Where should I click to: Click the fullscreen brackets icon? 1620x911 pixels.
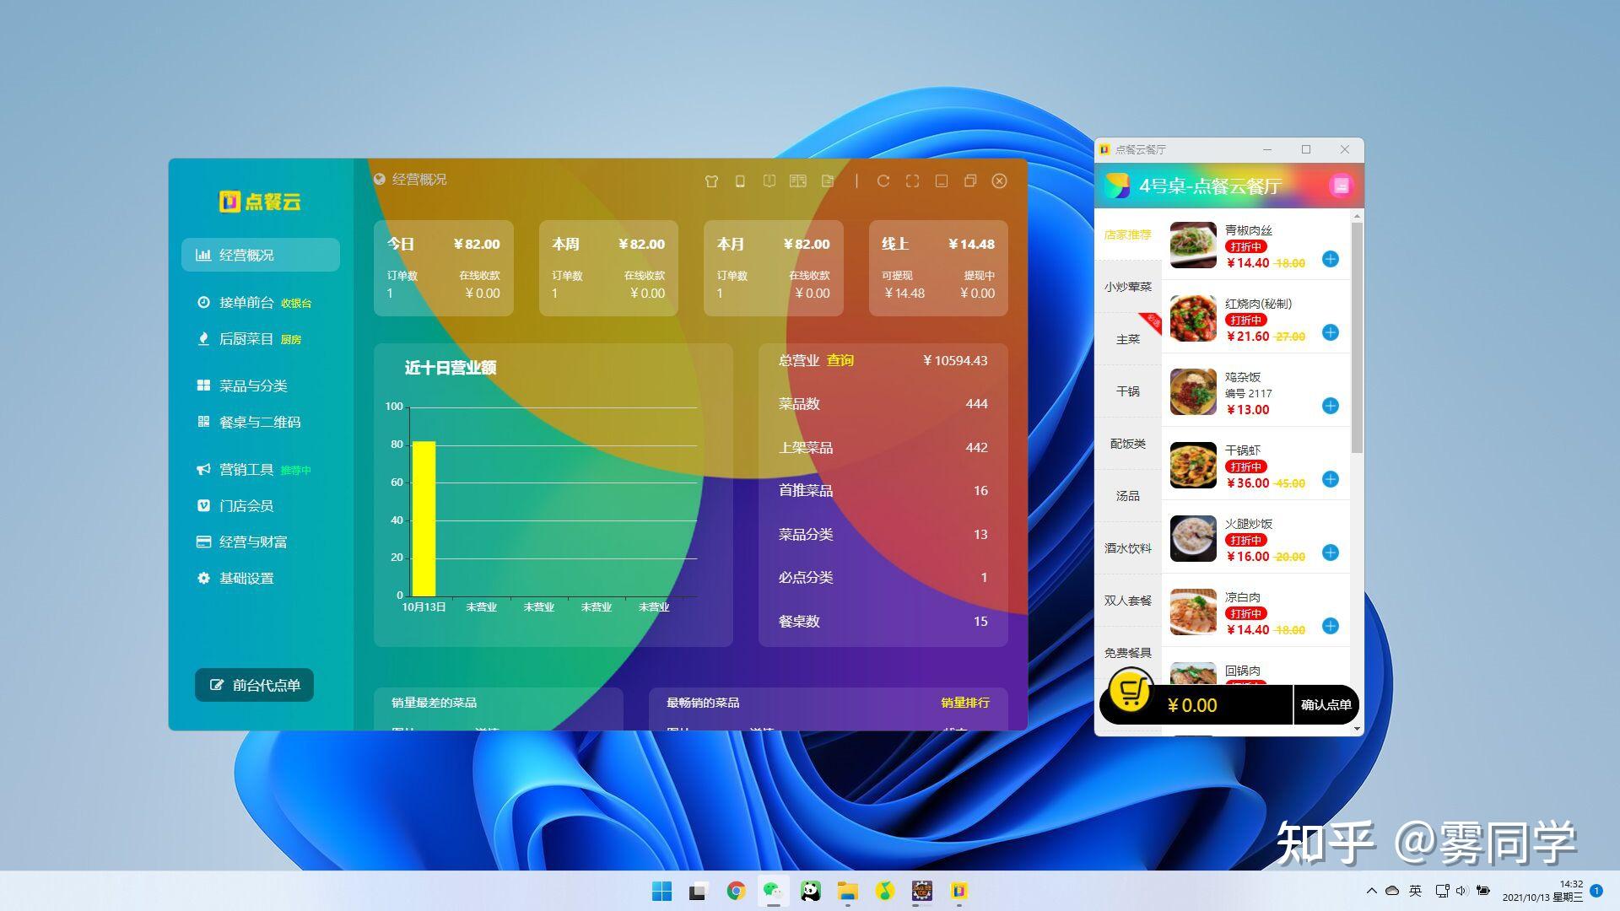(912, 181)
